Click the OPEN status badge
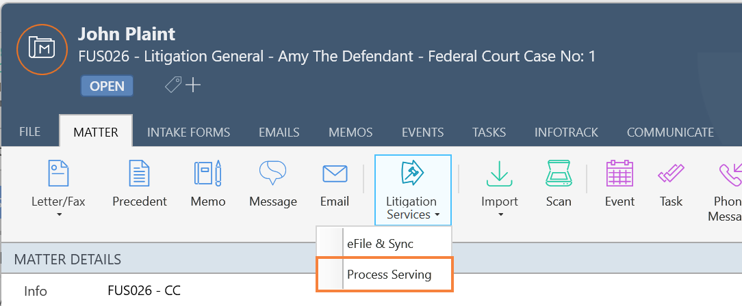The height and width of the screenshot is (306, 742). coord(107,87)
